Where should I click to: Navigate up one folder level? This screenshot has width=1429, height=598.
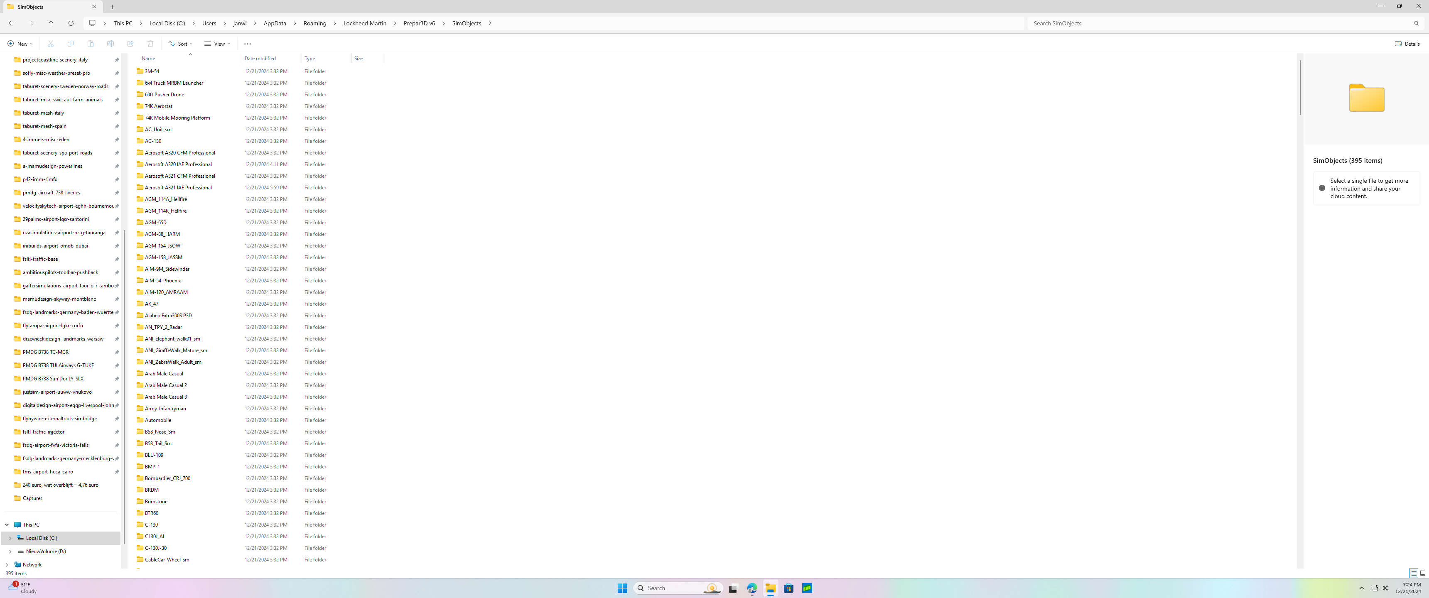pos(51,23)
